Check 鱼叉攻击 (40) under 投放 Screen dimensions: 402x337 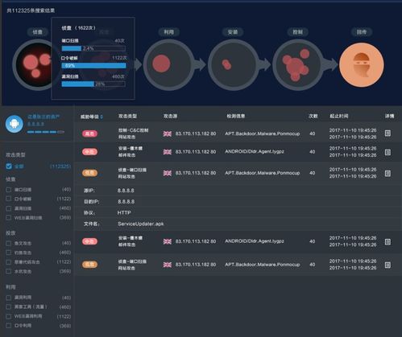tap(9, 243)
